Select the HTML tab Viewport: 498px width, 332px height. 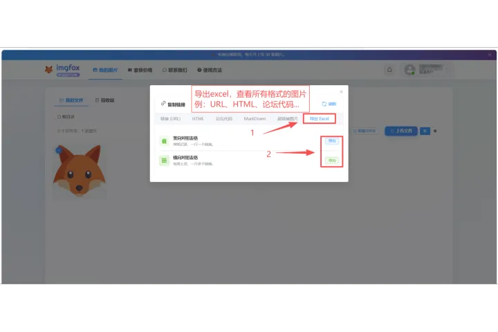[198, 118]
